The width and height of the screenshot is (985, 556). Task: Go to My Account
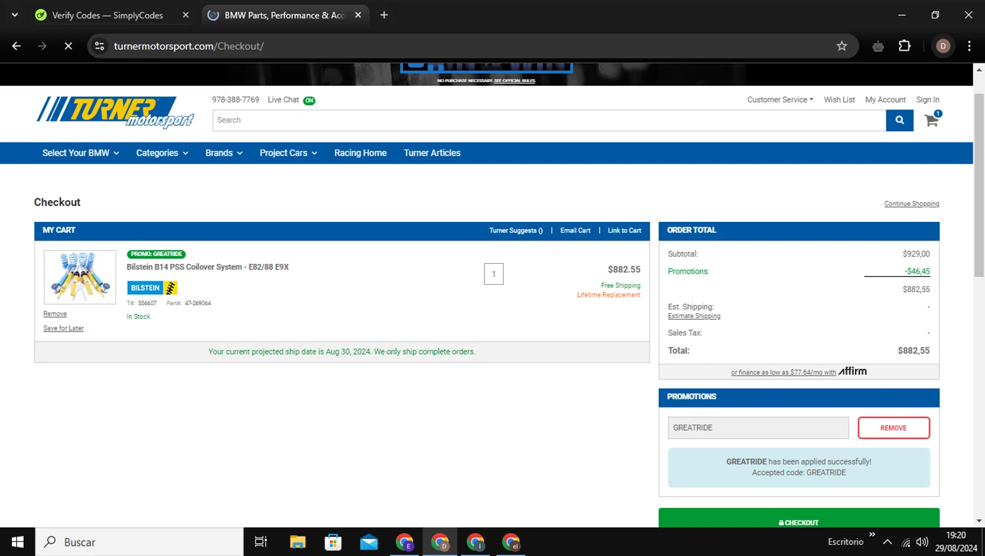(885, 100)
